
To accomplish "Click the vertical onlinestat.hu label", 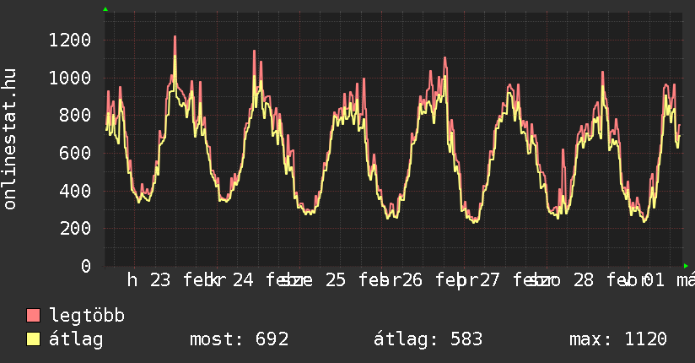I will (x=10, y=139).
